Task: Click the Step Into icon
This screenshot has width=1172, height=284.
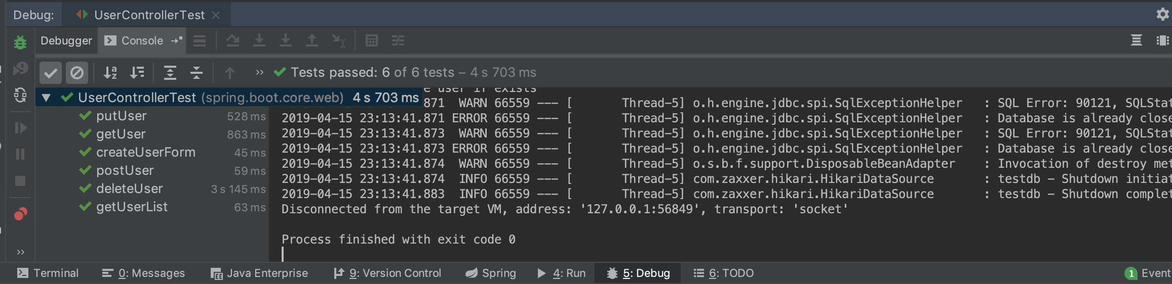Action: [x=259, y=40]
